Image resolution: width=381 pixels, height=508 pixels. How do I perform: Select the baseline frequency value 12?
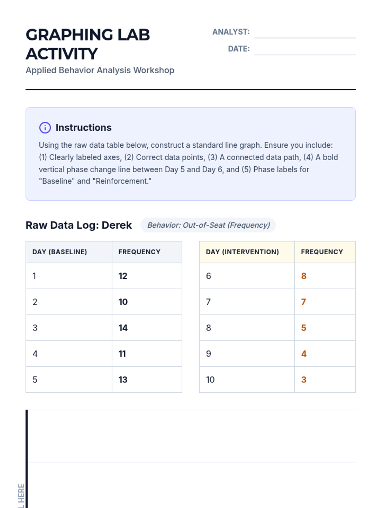[123, 276]
